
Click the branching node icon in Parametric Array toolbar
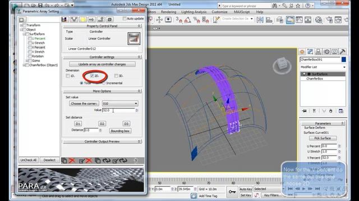pyautogui.click(x=73, y=20)
